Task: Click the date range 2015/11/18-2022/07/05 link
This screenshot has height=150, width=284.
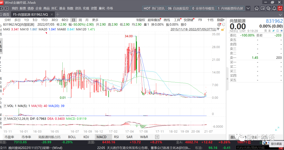Action: tap(194, 29)
